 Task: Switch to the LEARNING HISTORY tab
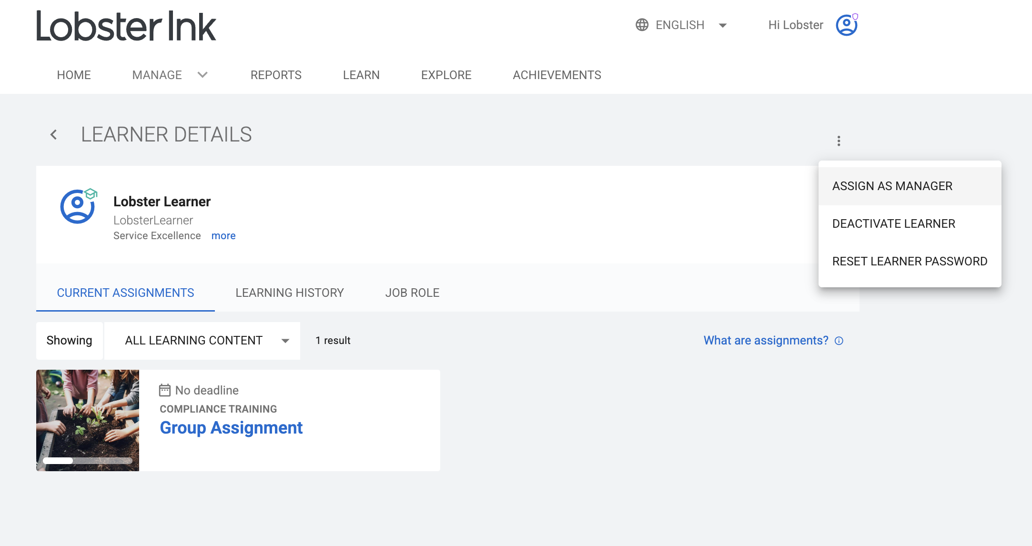click(290, 293)
